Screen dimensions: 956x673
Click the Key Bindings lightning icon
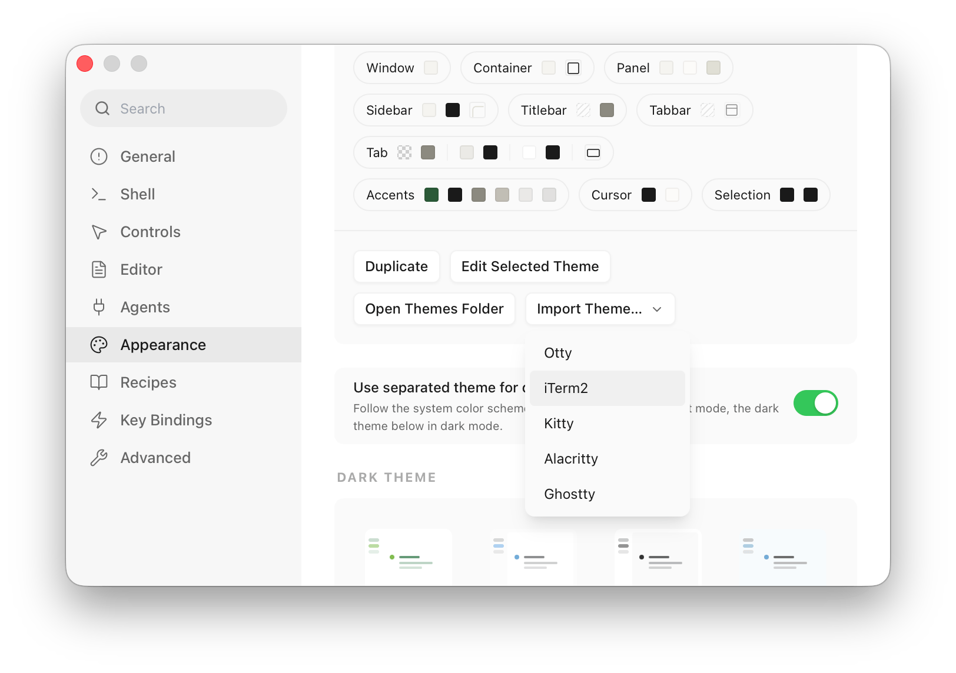(99, 420)
